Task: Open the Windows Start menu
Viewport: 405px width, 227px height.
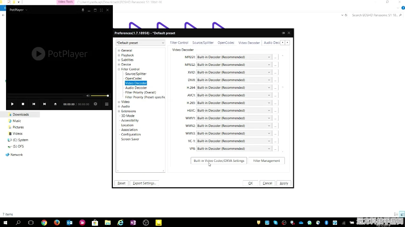Action: 5,223
